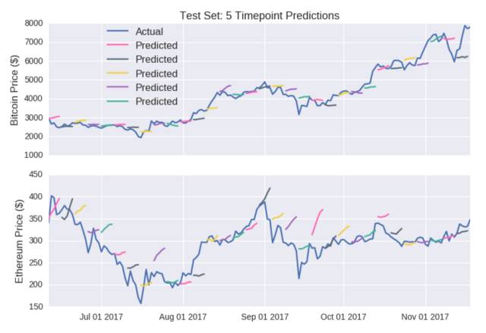
Task: Click the yellow Predicted legend line swatch
Action: pos(118,74)
